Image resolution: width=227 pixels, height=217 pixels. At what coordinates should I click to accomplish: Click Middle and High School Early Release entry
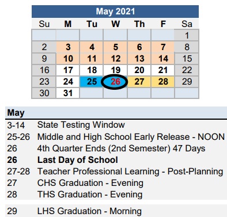click(x=131, y=137)
